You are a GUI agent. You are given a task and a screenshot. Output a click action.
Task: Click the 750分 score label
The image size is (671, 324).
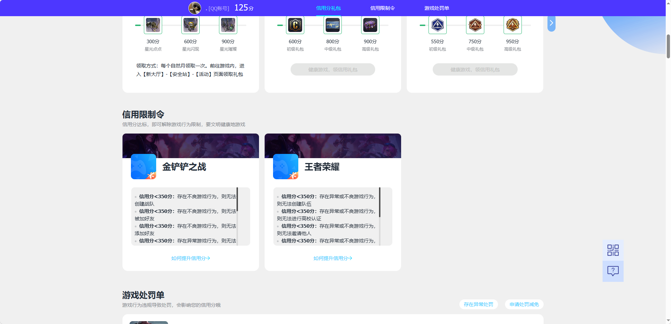click(x=475, y=41)
